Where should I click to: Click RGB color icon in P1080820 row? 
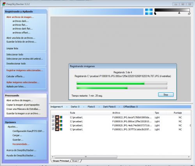pos(61,125)
